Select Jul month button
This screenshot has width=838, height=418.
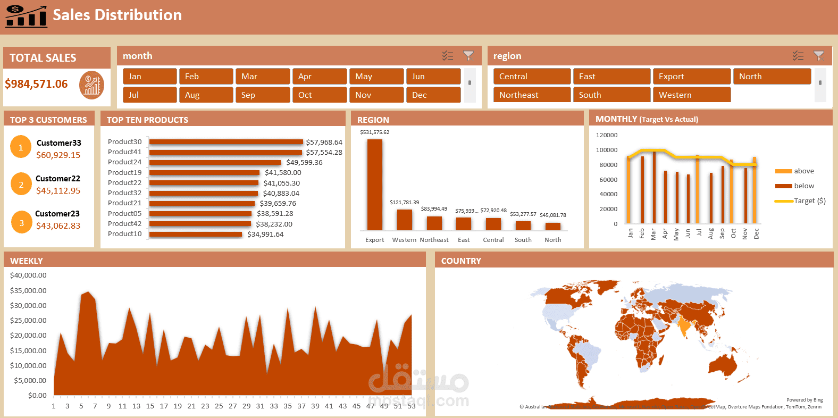point(149,95)
